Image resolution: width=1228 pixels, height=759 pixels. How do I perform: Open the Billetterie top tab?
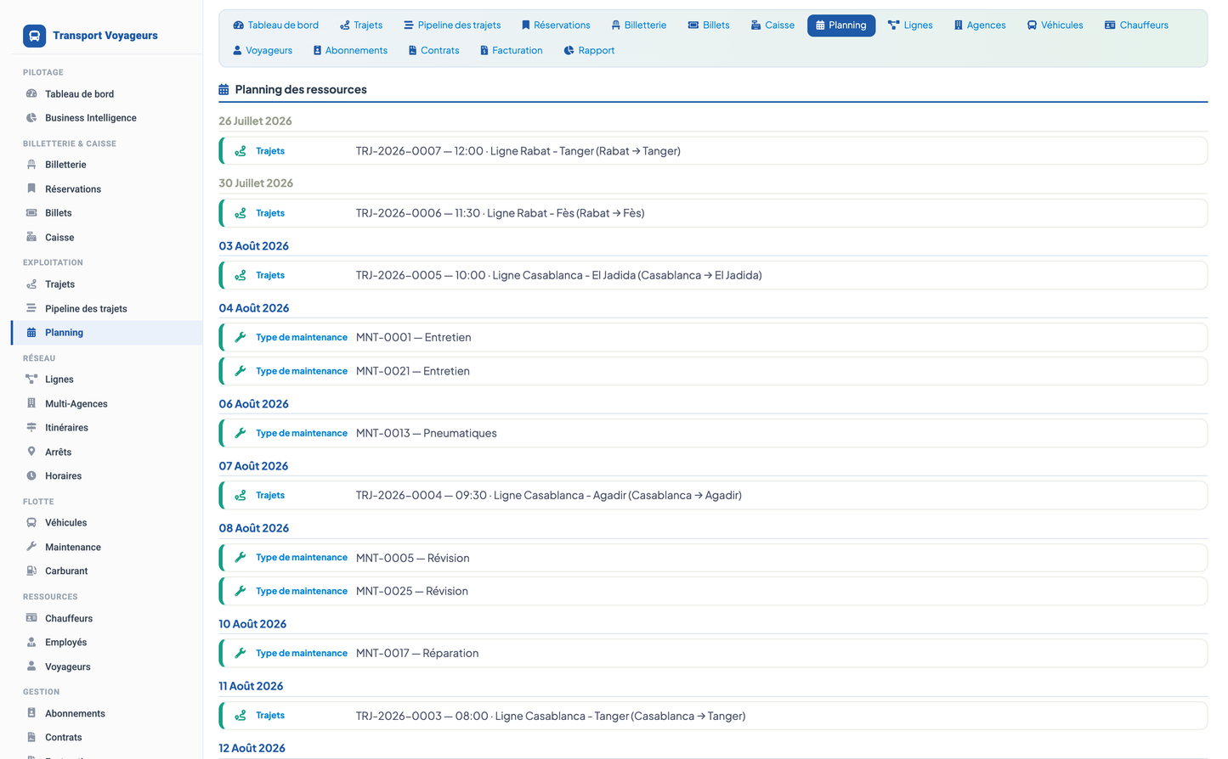click(x=639, y=25)
